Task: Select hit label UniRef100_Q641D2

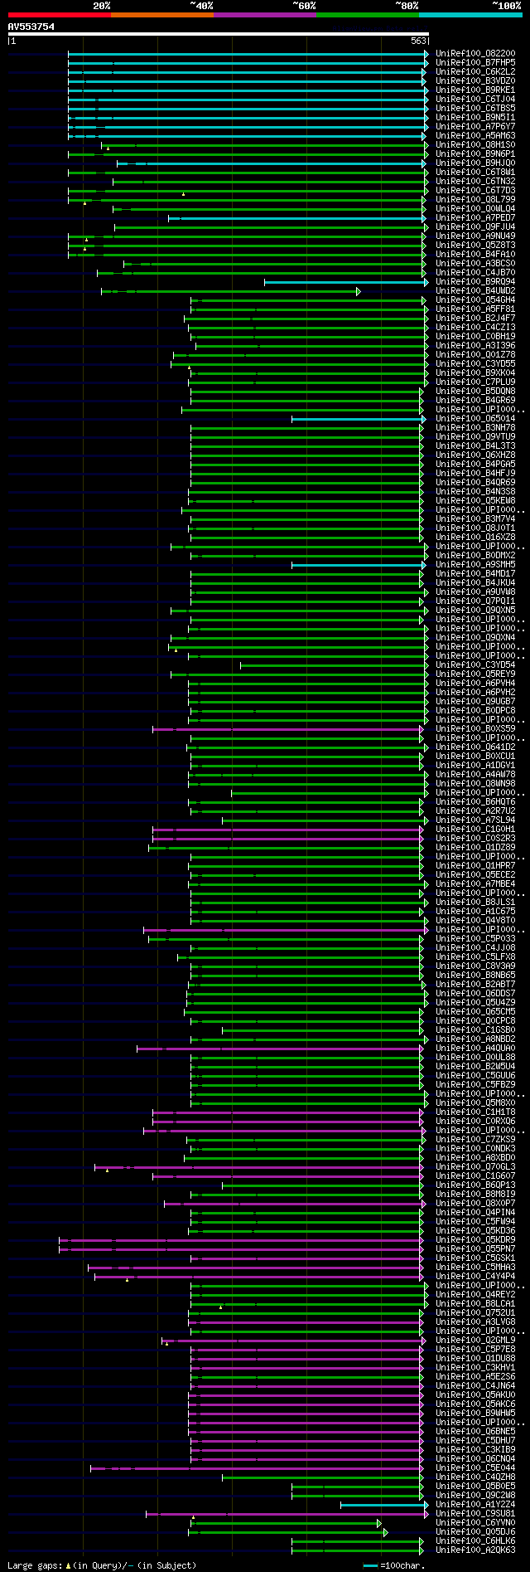Action: [x=476, y=747]
